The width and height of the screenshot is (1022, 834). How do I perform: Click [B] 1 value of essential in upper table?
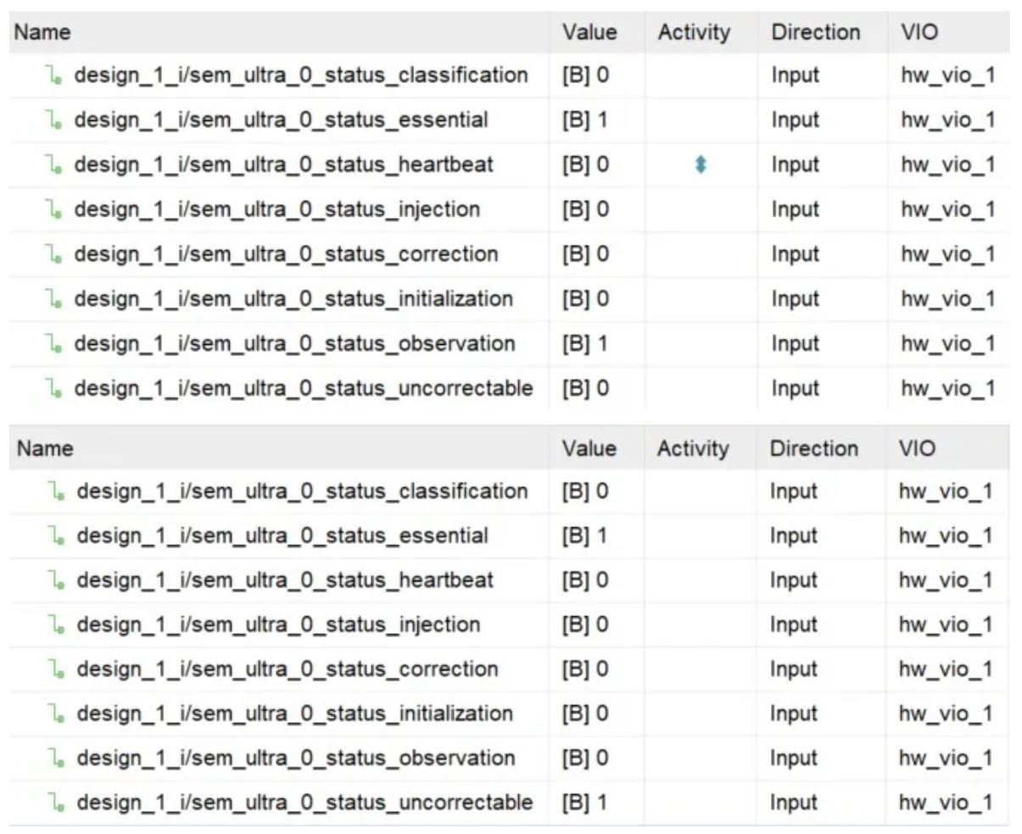(584, 120)
